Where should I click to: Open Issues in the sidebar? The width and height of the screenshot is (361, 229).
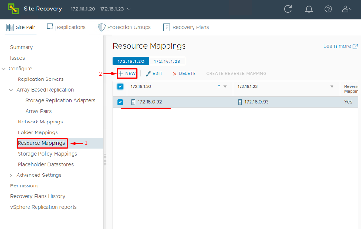18,58
